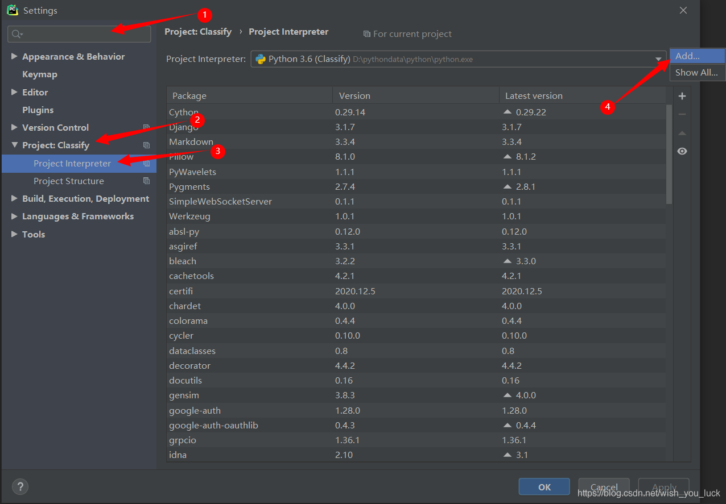Click the uninstall package minus icon
726x504 pixels.
[x=682, y=114]
